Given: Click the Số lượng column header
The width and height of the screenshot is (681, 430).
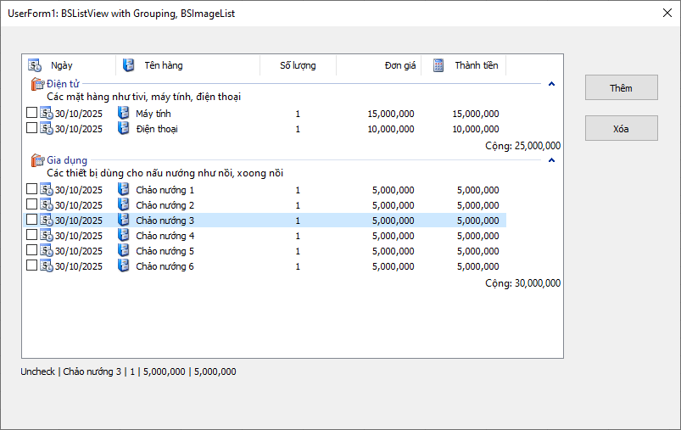Looking at the screenshot, I should 298,65.
